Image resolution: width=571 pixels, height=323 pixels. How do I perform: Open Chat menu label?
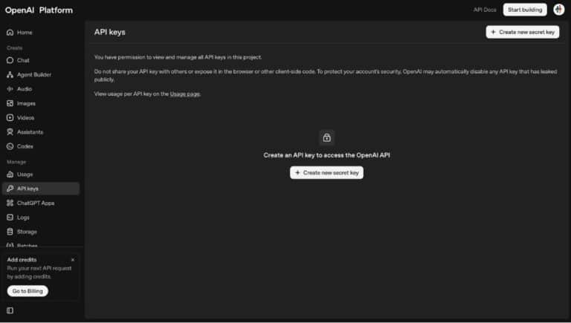[x=23, y=60]
